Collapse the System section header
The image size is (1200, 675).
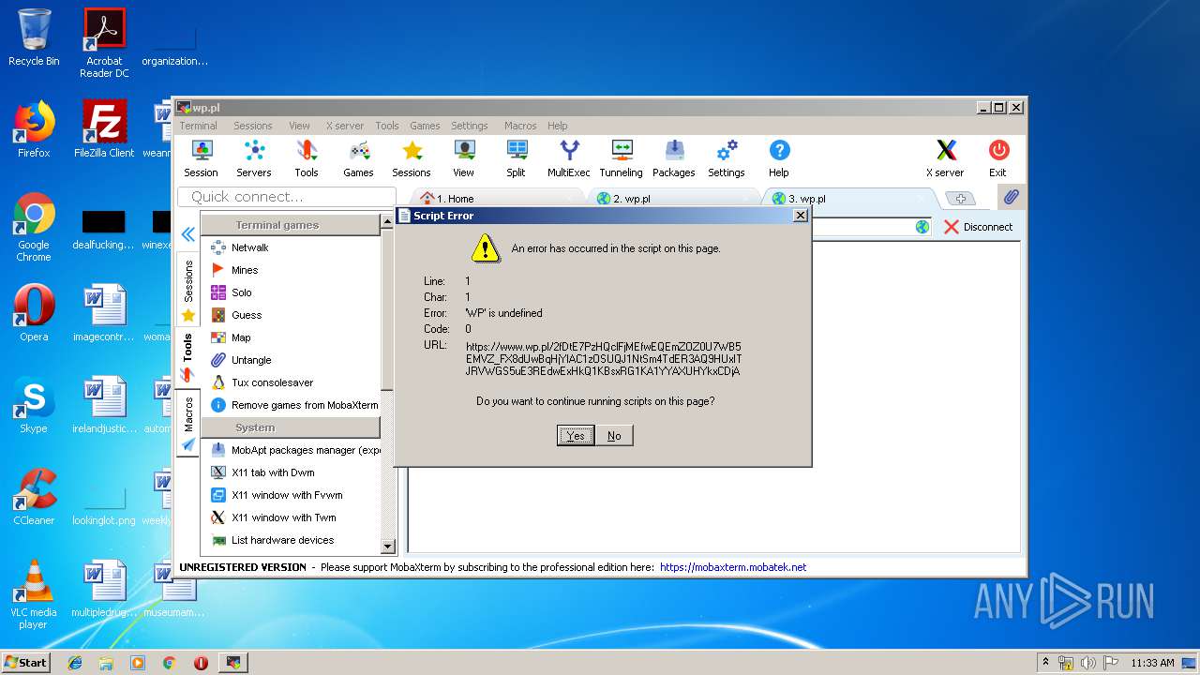(290, 427)
